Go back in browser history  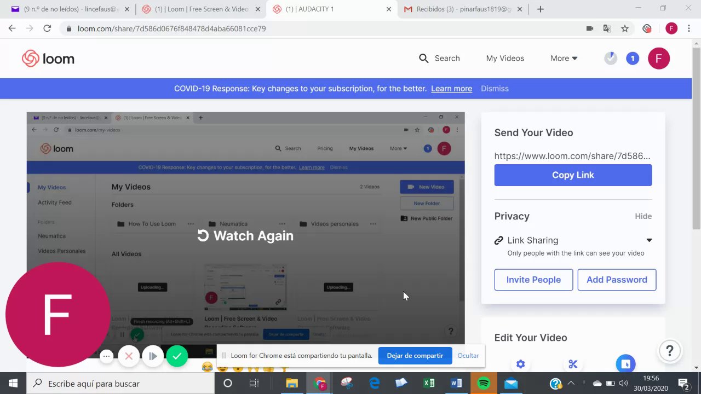12,28
